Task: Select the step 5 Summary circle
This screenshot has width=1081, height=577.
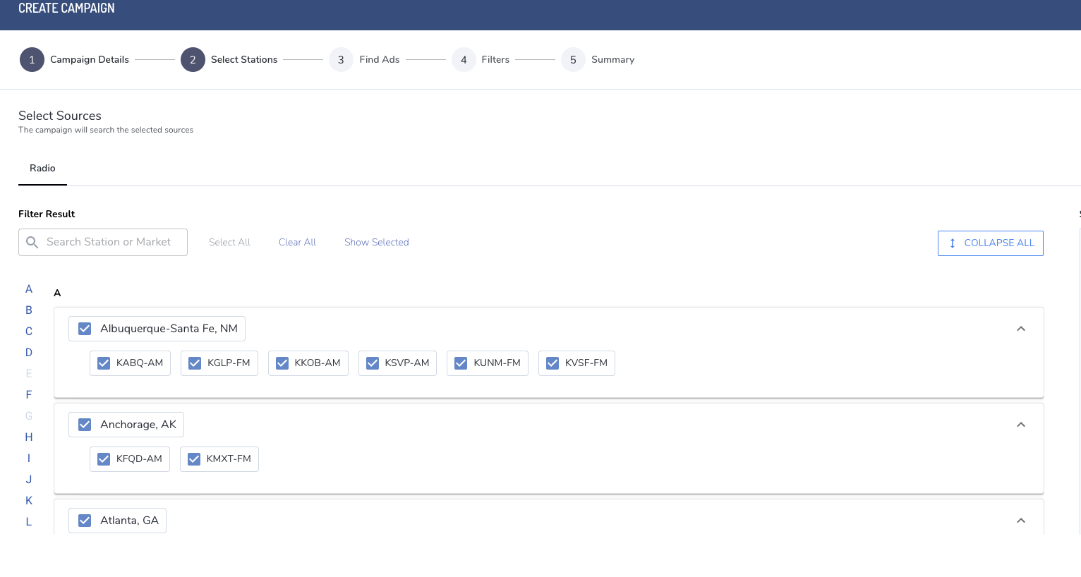Action: click(573, 59)
